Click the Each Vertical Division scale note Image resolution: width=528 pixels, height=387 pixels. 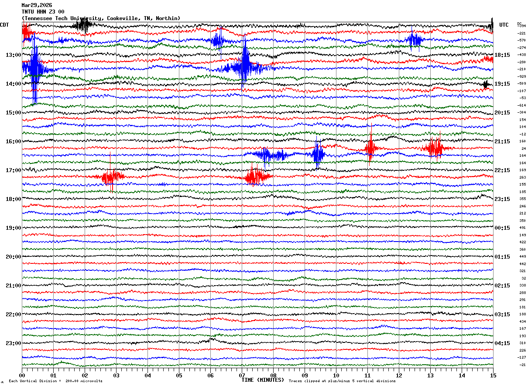click(55, 381)
